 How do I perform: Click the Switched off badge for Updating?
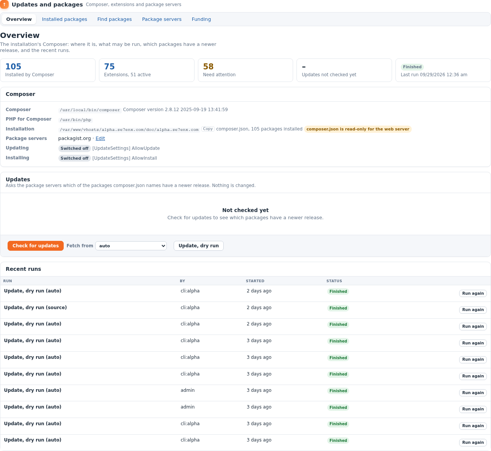[74, 148]
